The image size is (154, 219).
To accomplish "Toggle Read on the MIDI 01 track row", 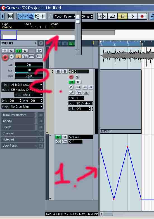I will coord(72,82).
